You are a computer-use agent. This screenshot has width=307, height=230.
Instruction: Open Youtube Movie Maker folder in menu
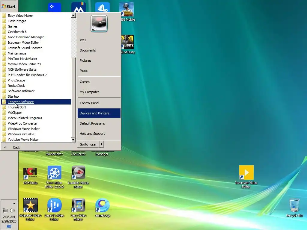(36, 140)
